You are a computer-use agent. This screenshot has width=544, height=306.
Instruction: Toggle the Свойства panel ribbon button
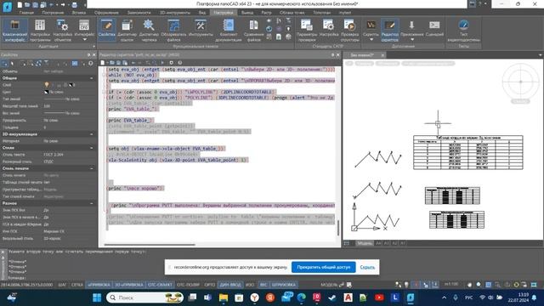pyautogui.click(x=107, y=30)
